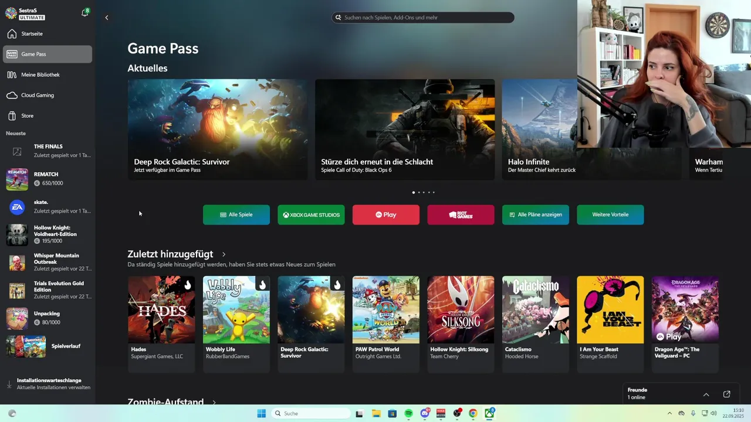Open the notifications bell icon
The height and width of the screenshot is (422, 751).
pos(84,13)
